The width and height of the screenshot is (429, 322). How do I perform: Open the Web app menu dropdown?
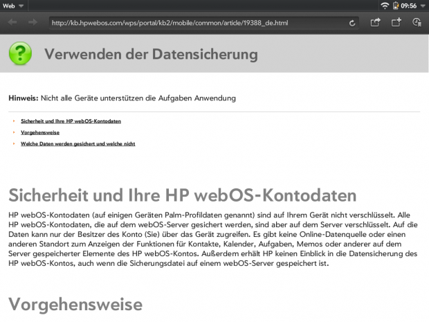coord(13,6)
